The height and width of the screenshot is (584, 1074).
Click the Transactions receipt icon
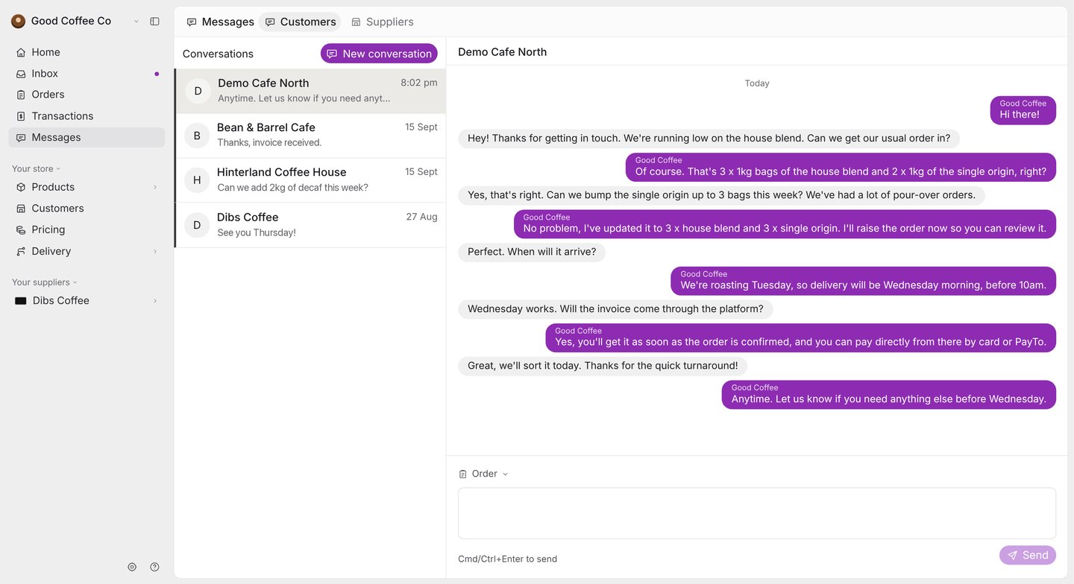tap(21, 116)
